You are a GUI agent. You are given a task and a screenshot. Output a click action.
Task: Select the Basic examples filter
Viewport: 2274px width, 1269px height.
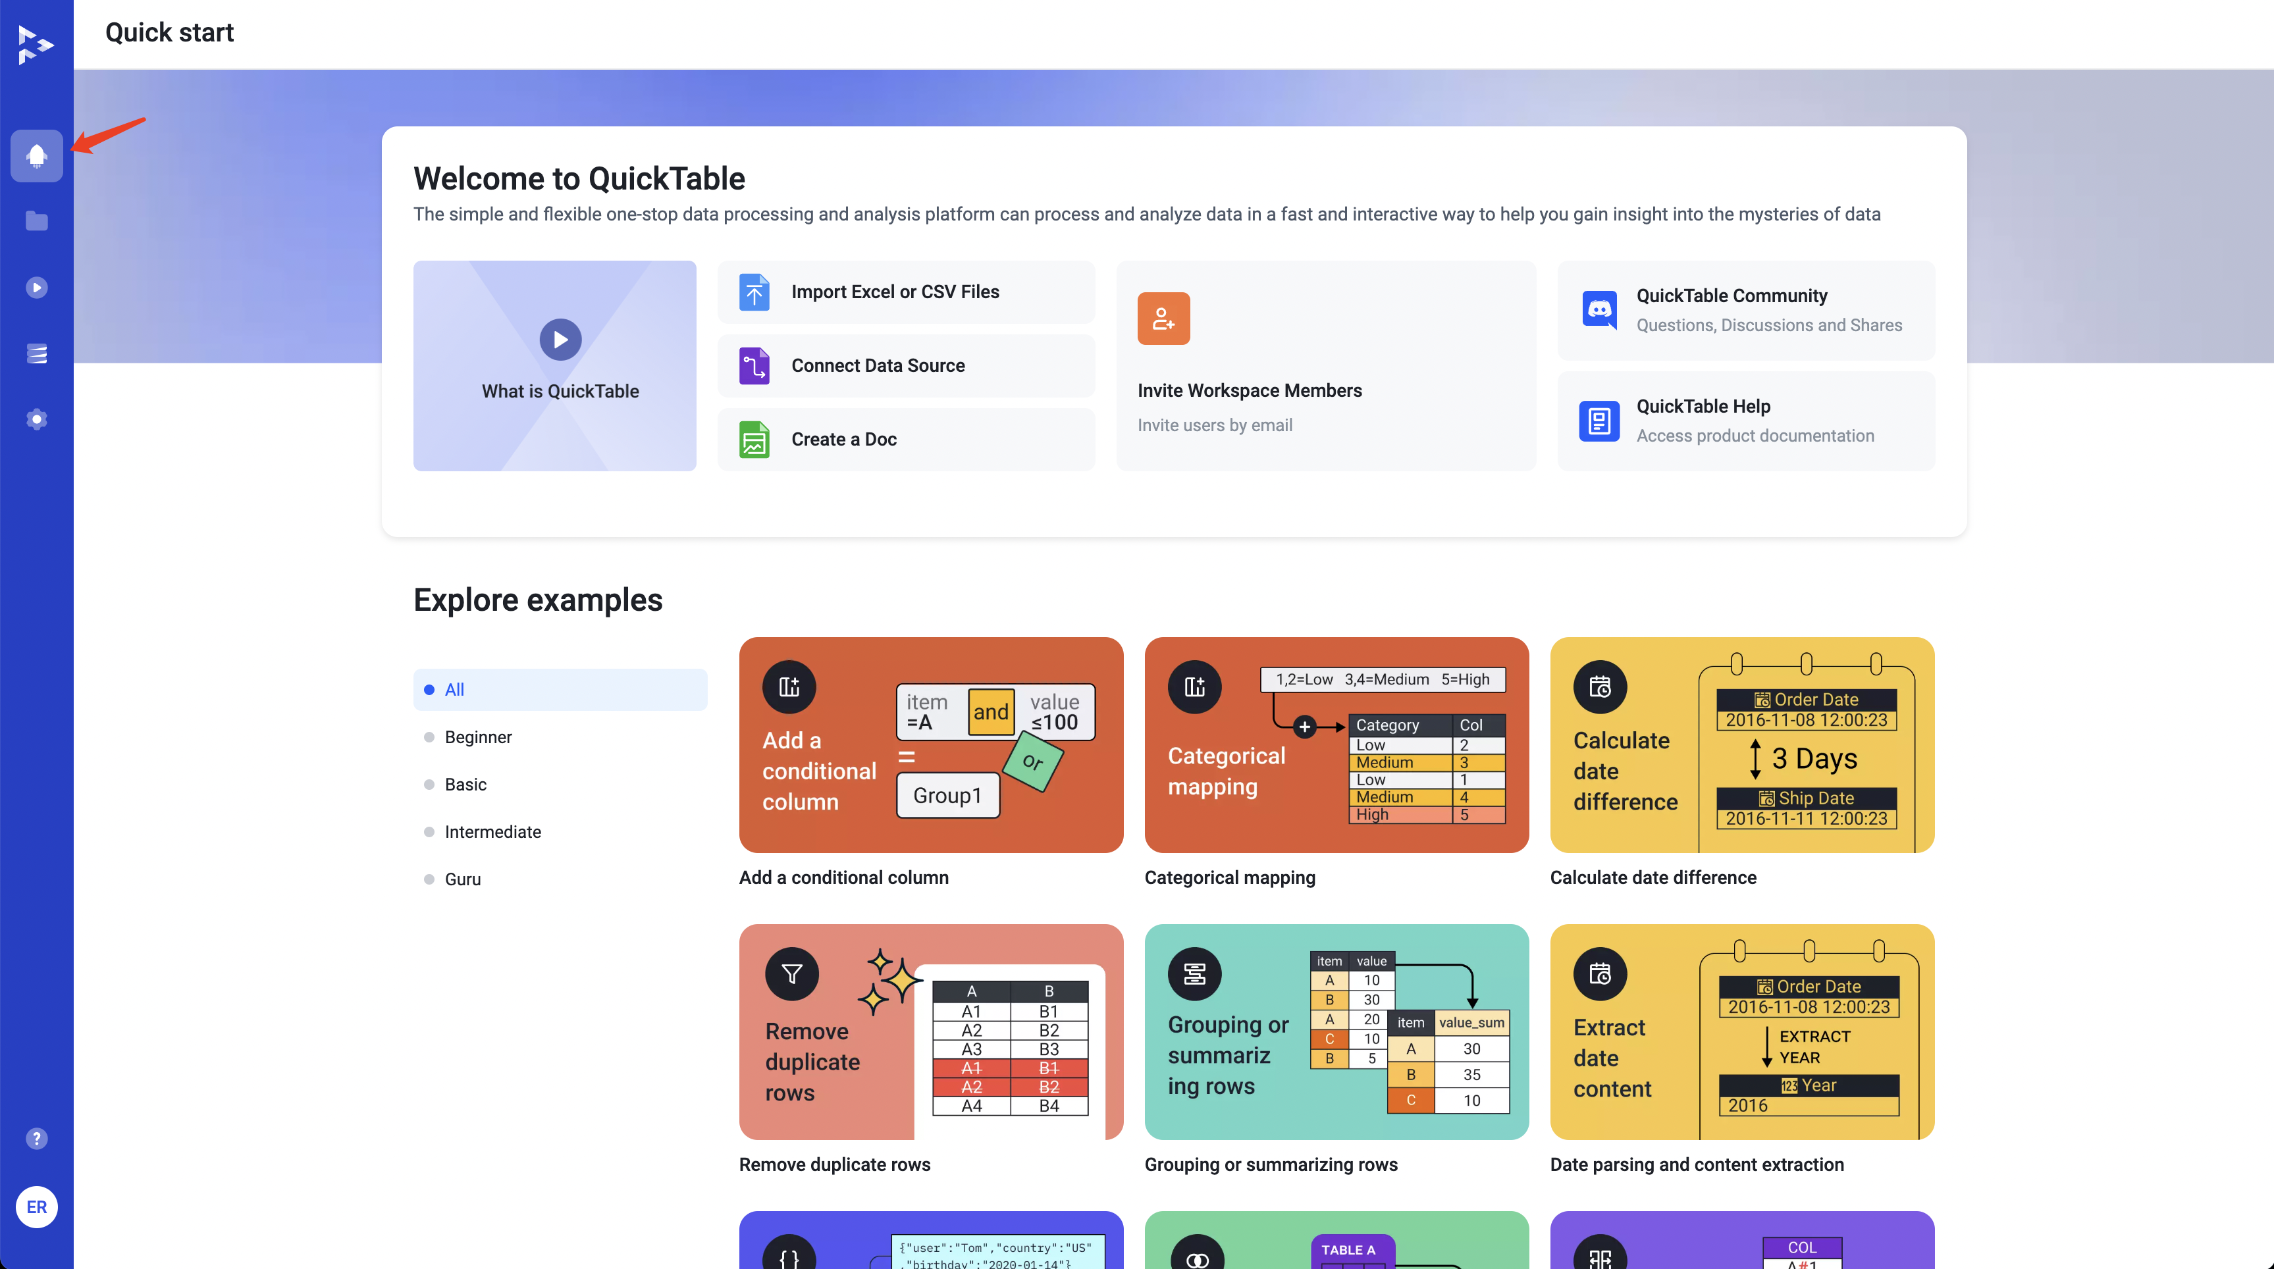tap(560, 785)
